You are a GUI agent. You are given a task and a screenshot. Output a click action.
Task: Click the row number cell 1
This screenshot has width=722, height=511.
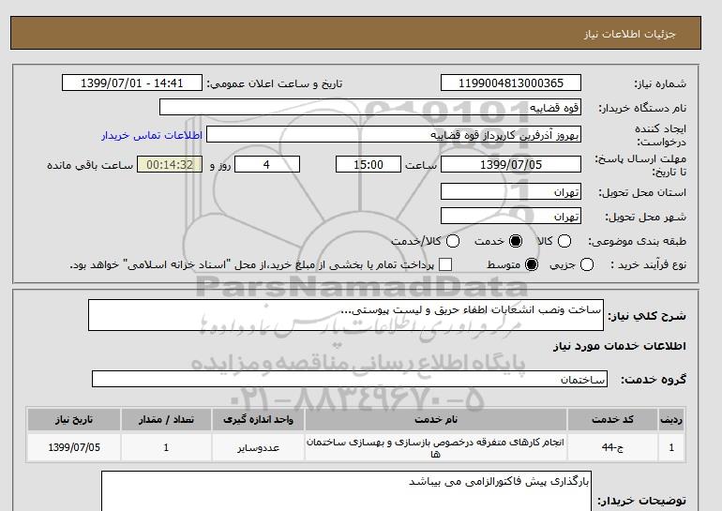(x=671, y=447)
